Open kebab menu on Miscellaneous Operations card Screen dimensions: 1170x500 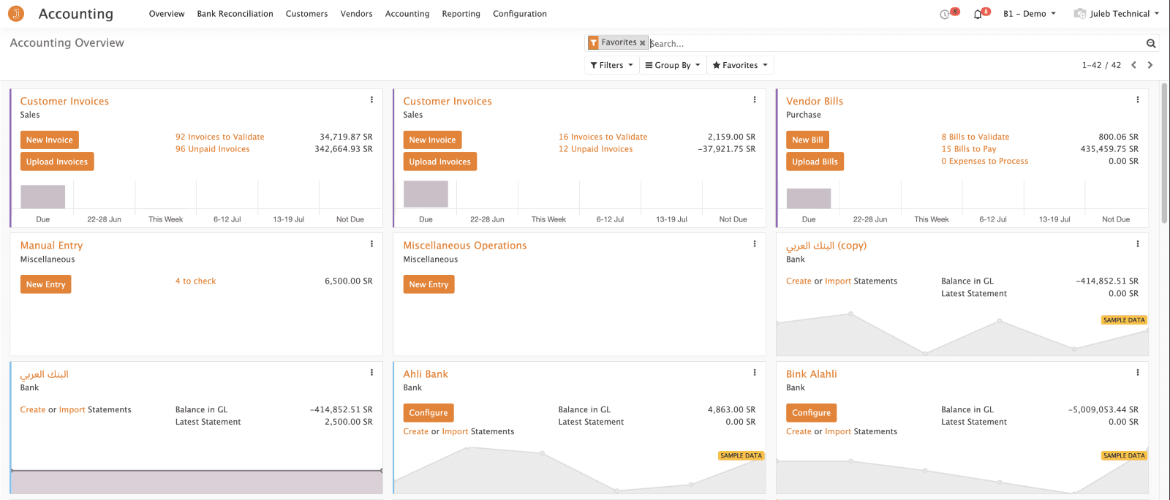tap(755, 244)
